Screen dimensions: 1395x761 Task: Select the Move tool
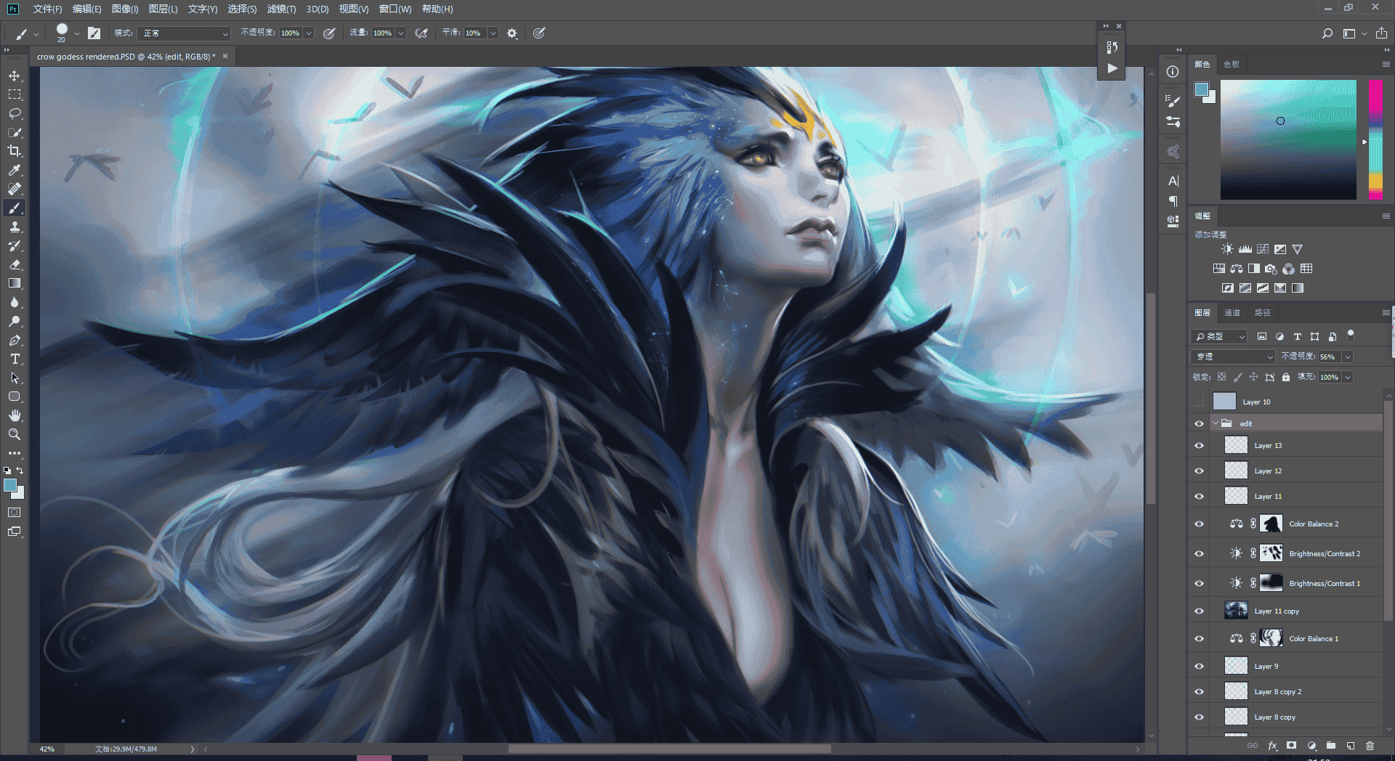pos(15,76)
